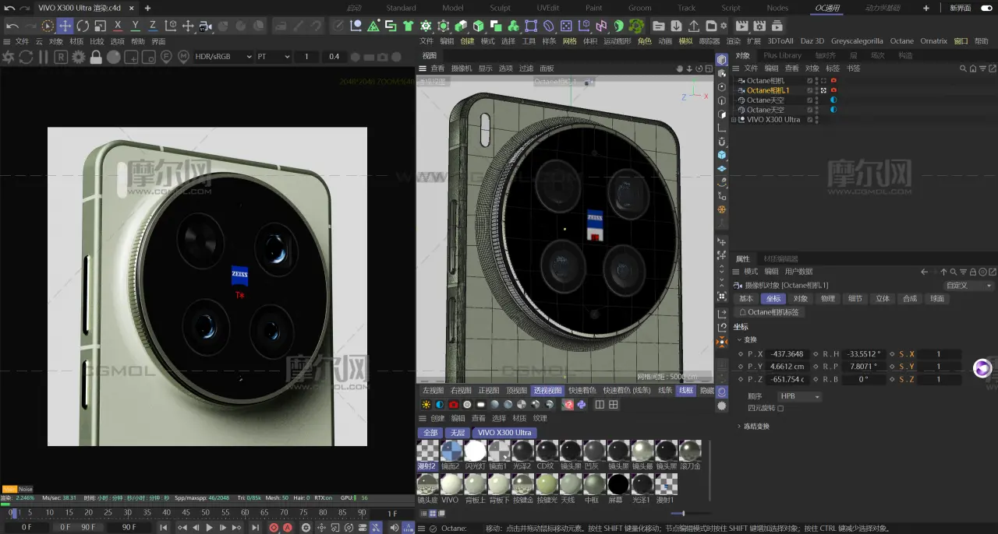Expand the 冻结变换 section
Screen dimensions: 998x534
[739, 427]
